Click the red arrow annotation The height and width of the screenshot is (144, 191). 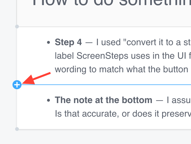[x=37, y=78]
